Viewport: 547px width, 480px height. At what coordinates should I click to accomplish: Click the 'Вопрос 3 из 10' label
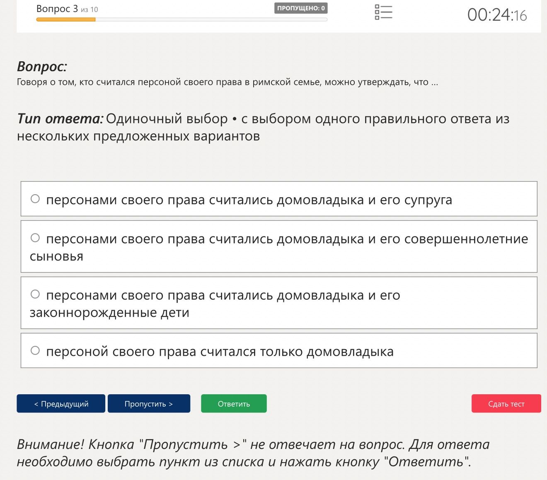point(67,9)
